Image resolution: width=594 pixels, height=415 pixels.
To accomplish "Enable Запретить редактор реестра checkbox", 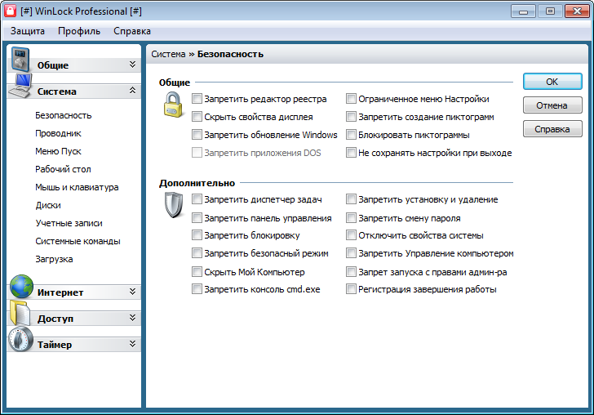I will [197, 99].
